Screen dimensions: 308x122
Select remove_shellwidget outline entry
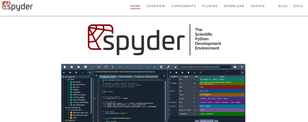point(80,102)
